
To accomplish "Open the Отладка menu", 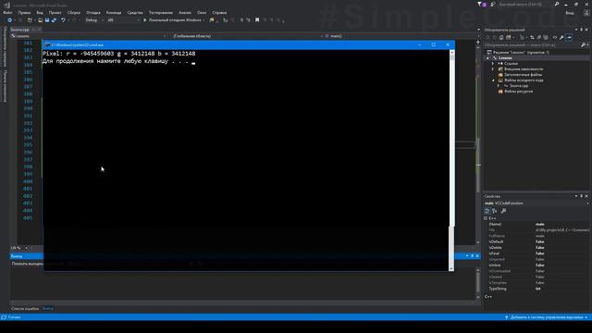I will pyautogui.click(x=92, y=12).
